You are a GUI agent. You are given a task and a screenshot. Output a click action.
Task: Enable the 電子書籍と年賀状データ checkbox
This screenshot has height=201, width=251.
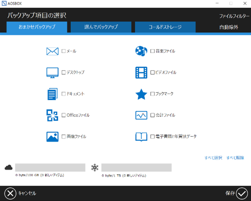[152, 137]
